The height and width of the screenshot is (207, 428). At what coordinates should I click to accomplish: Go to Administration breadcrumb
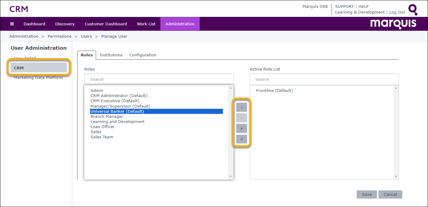(x=24, y=36)
